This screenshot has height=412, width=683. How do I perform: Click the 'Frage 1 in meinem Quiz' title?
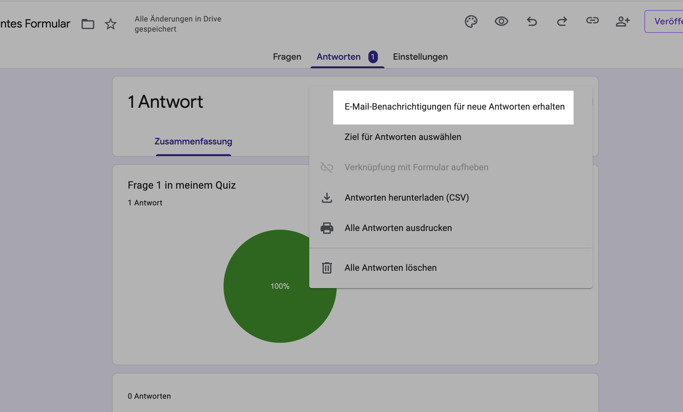[x=182, y=185]
